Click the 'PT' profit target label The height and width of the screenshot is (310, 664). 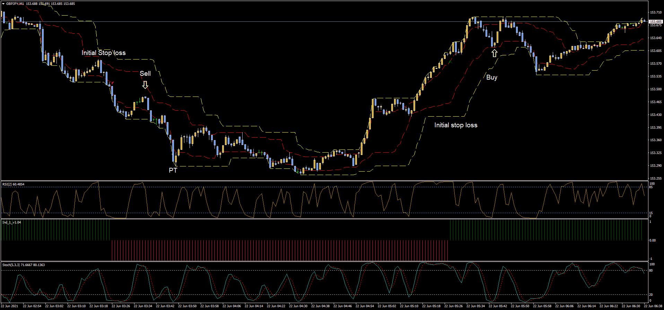(173, 170)
